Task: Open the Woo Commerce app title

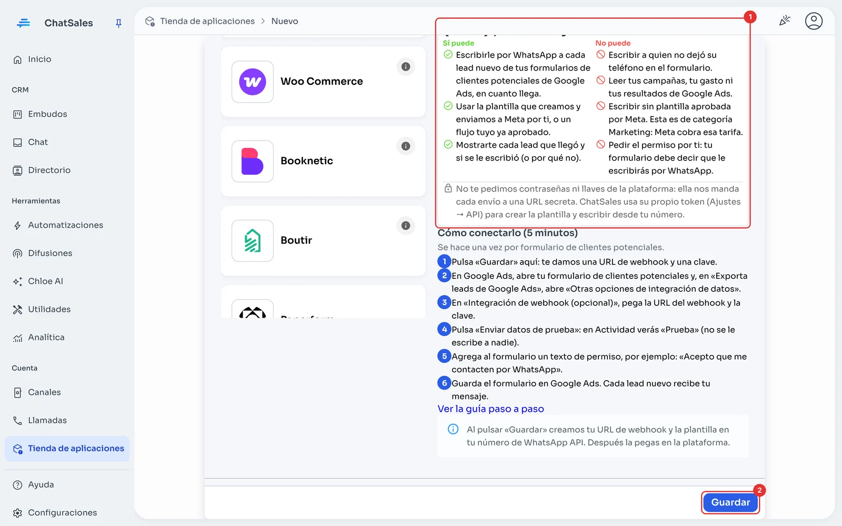Action: pyautogui.click(x=322, y=82)
